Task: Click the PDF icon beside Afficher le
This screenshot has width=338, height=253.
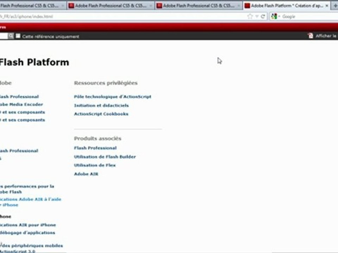Action: point(311,36)
